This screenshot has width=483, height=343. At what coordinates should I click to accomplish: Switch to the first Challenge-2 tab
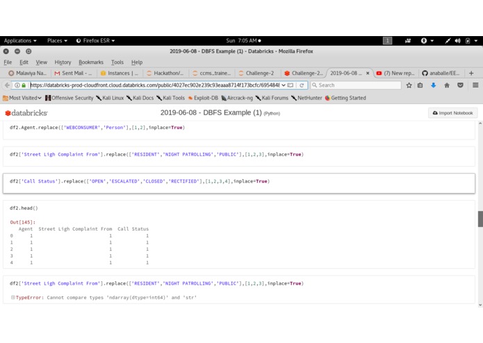pos(257,73)
